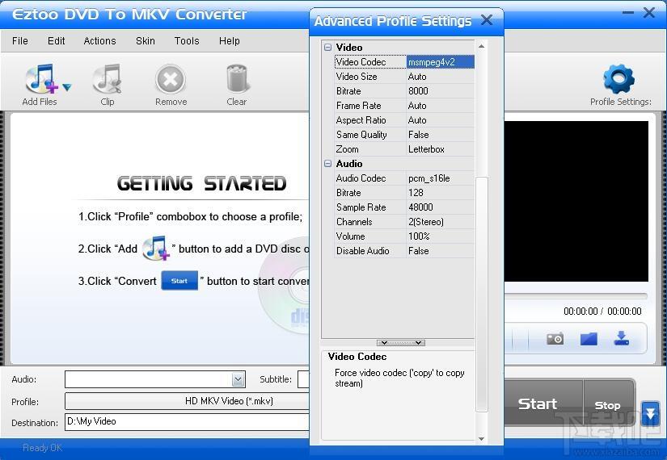Open the Actions menu

[99, 41]
